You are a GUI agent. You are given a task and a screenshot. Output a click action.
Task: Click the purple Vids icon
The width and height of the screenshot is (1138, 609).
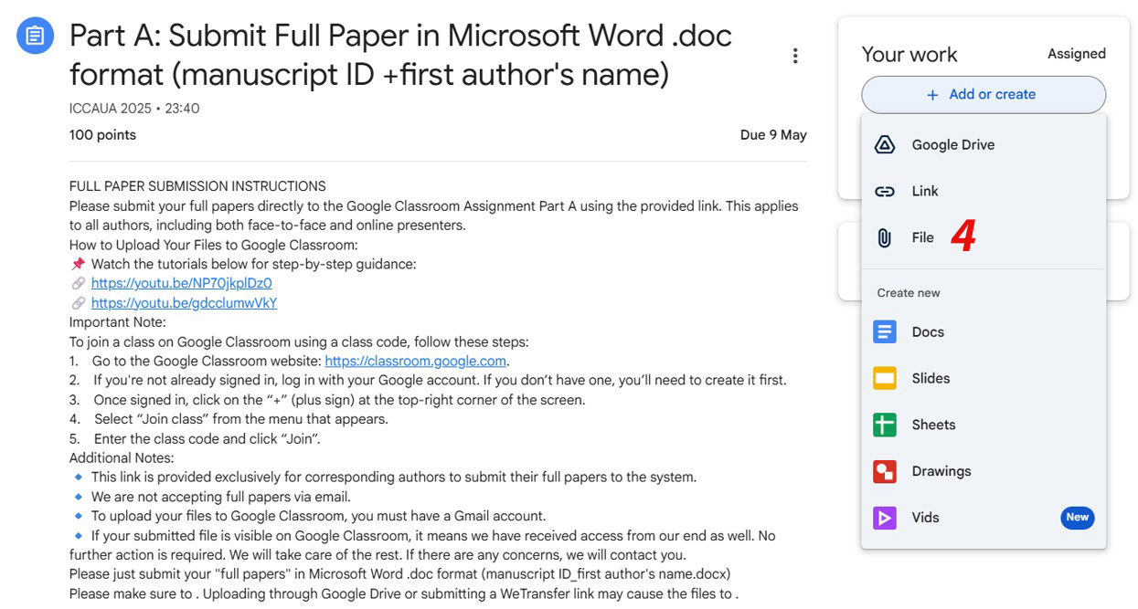point(884,518)
